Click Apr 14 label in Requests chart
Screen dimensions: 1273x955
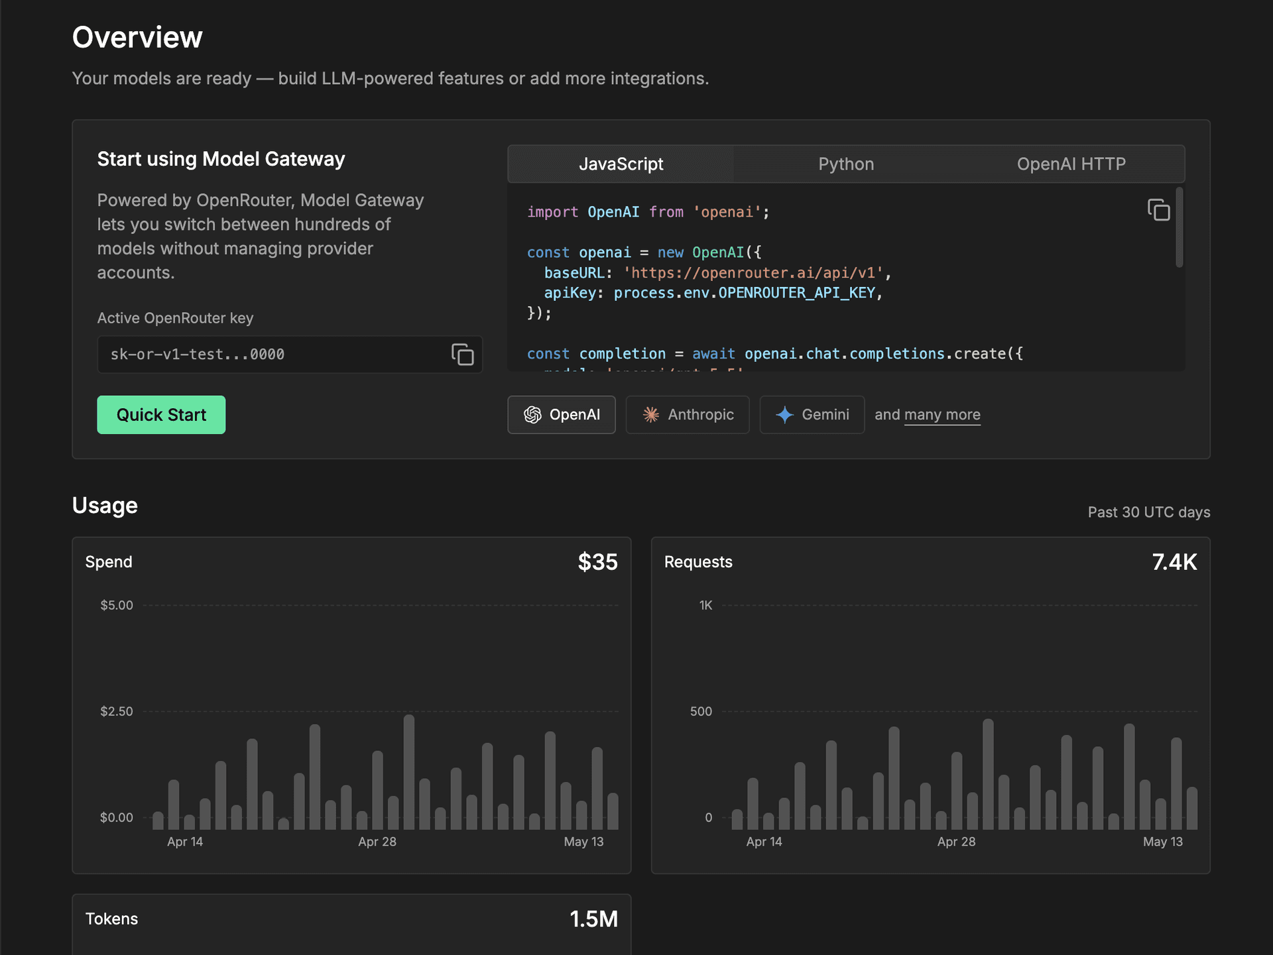pos(764,842)
